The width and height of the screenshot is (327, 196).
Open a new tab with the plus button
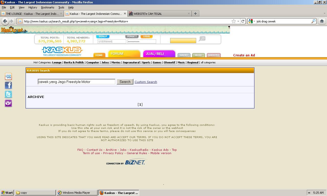coord(195,14)
